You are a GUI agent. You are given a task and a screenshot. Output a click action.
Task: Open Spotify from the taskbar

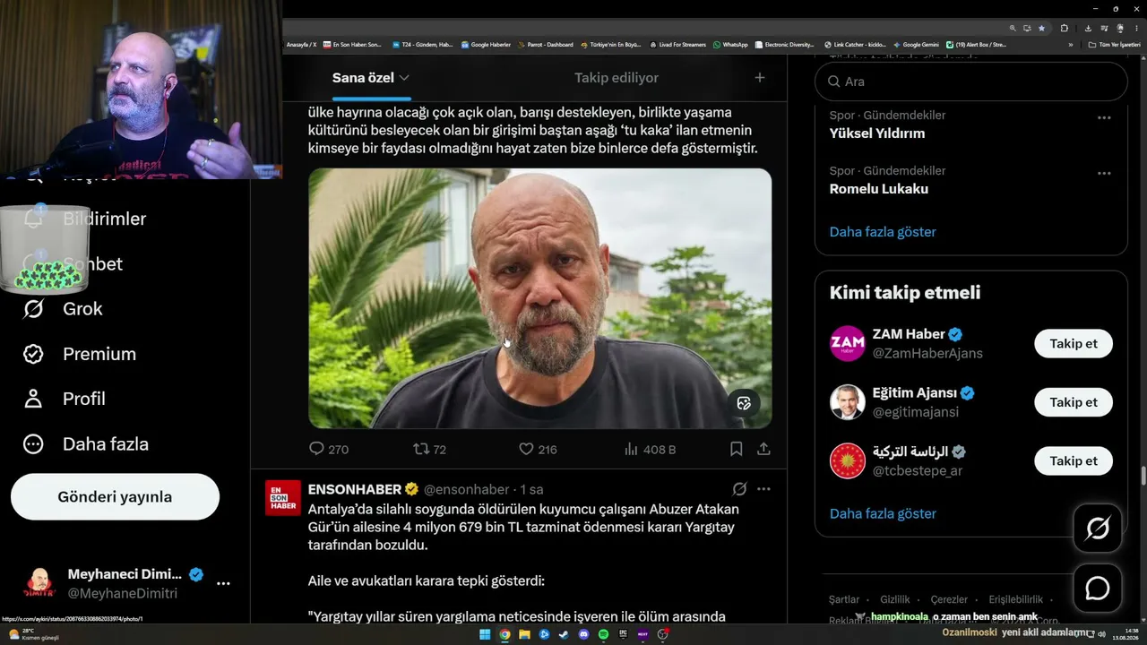(x=603, y=634)
